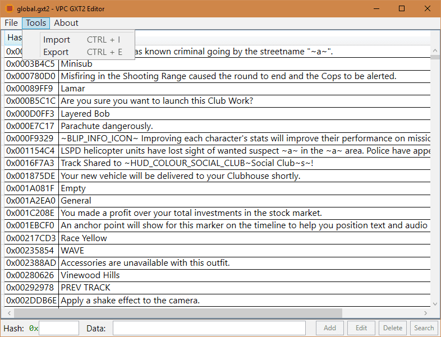
Task: Select hash cell 0x000E7C17
Action: [31, 126]
